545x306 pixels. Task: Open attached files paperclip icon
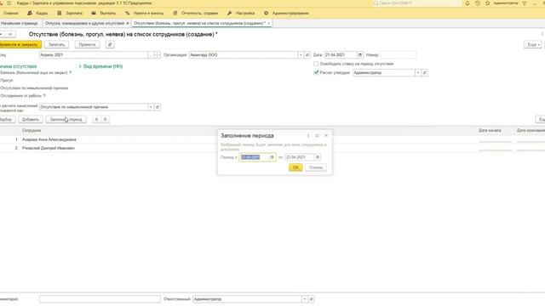(110, 45)
